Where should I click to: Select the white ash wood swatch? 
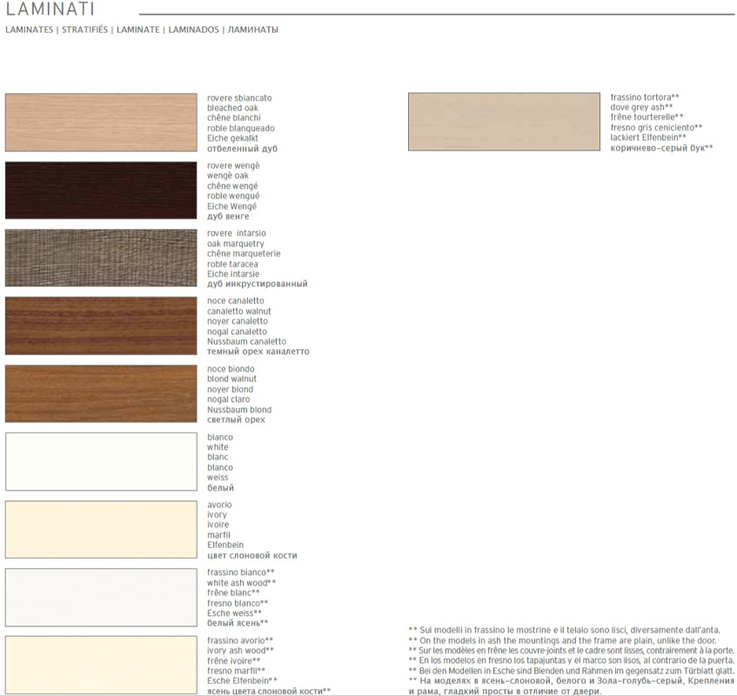click(101, 598)
